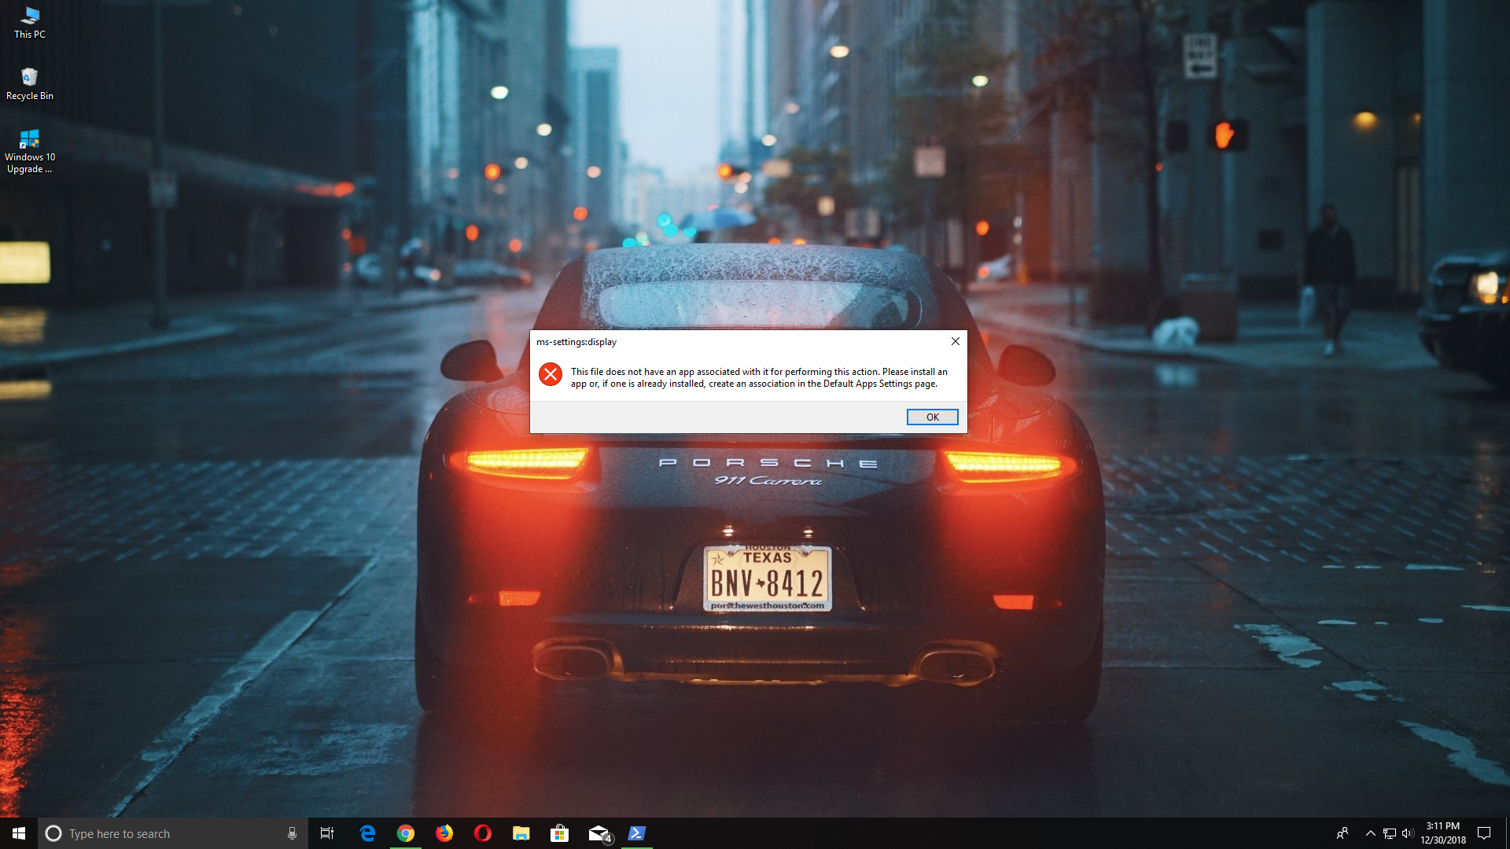Viewport: 1510px width, 849px height.
Task: Open the Action Center notifications panel
Action: [x=1484, y=833]
